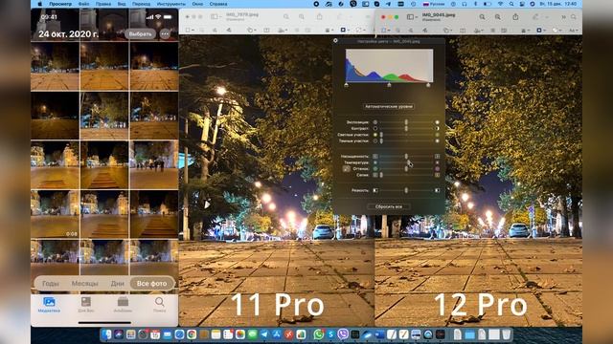Click Reset All button in color panel
Screen dimensions: 613x344
tap(389, 206)
